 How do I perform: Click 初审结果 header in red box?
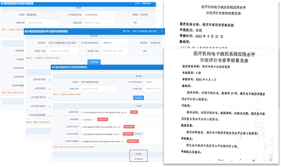click(138, 154)
